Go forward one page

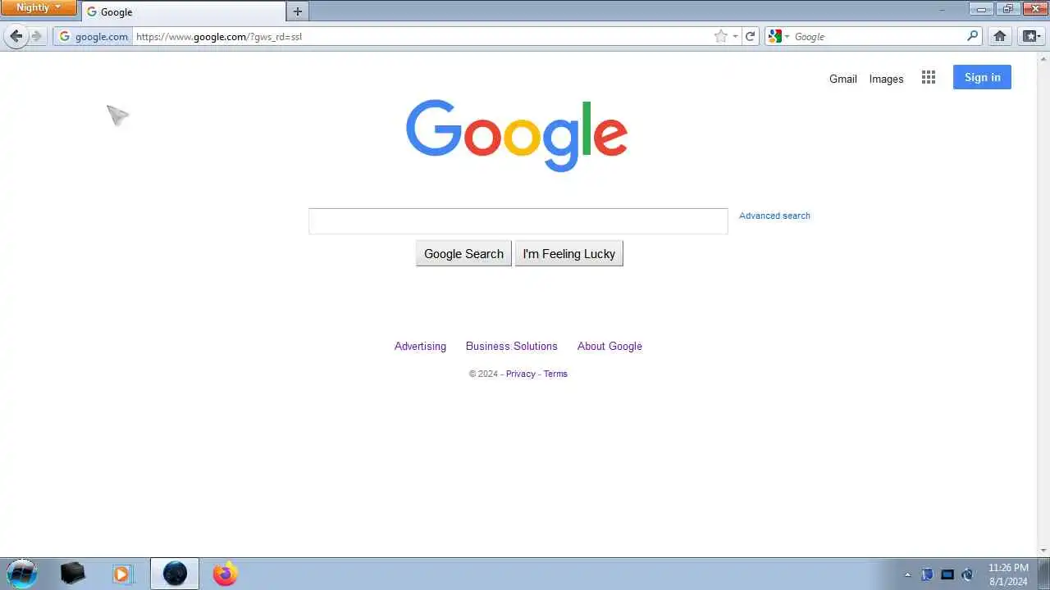(36, 36)
